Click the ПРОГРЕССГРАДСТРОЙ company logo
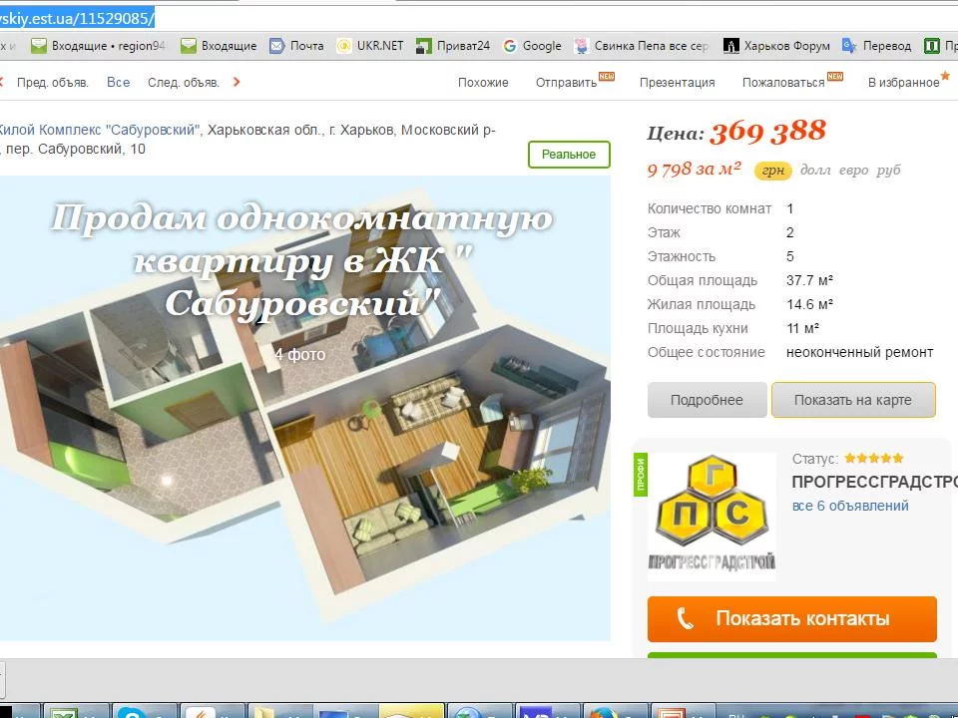Viewport: 958px width, 718px height. pos(712,518)
